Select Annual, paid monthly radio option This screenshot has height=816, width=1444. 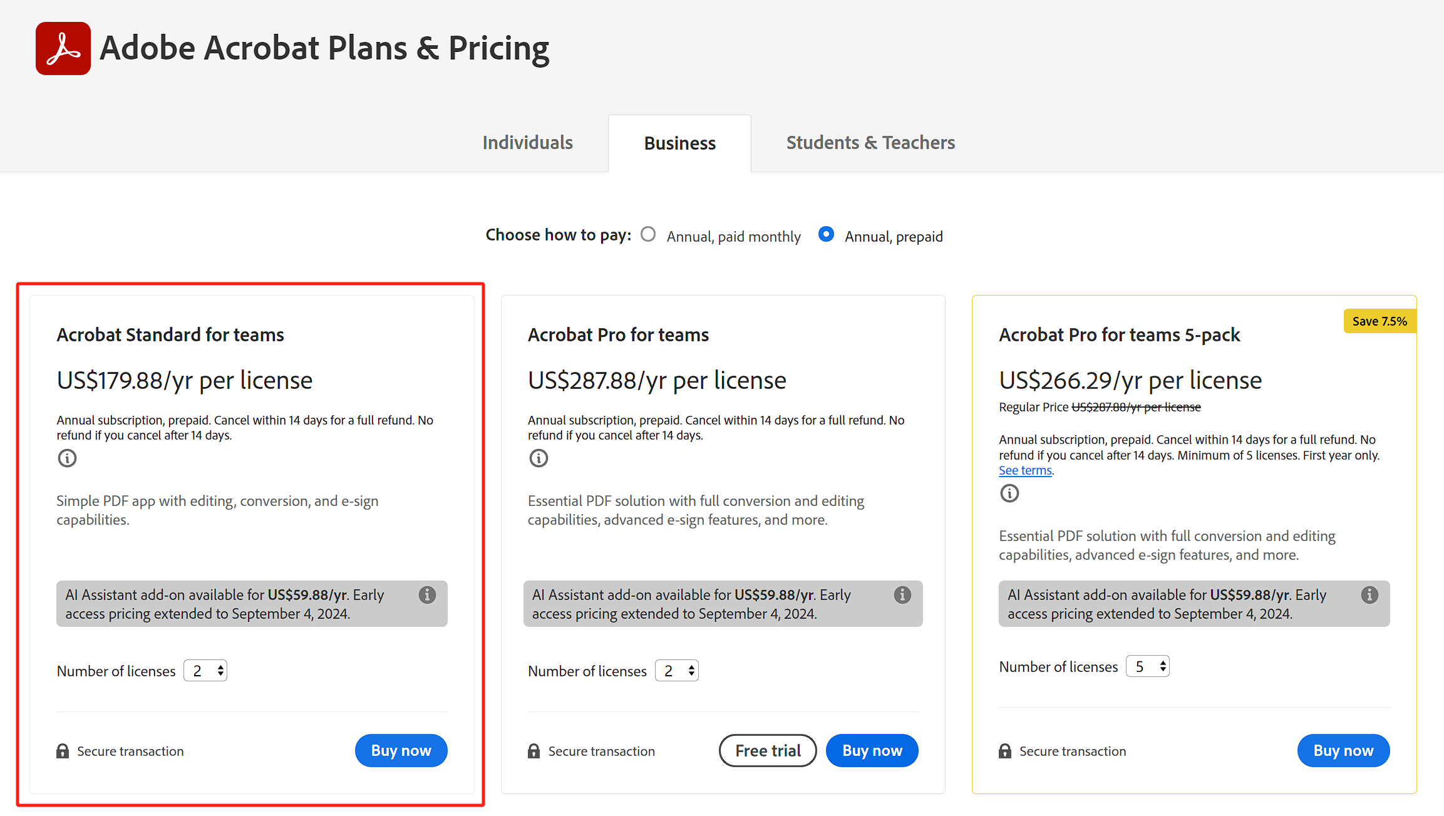tap(648, 234)
